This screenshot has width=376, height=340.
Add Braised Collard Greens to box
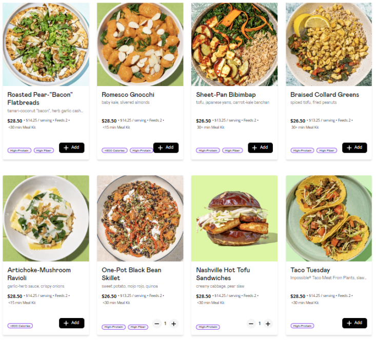pyautogui.click(x=354, y=147)
